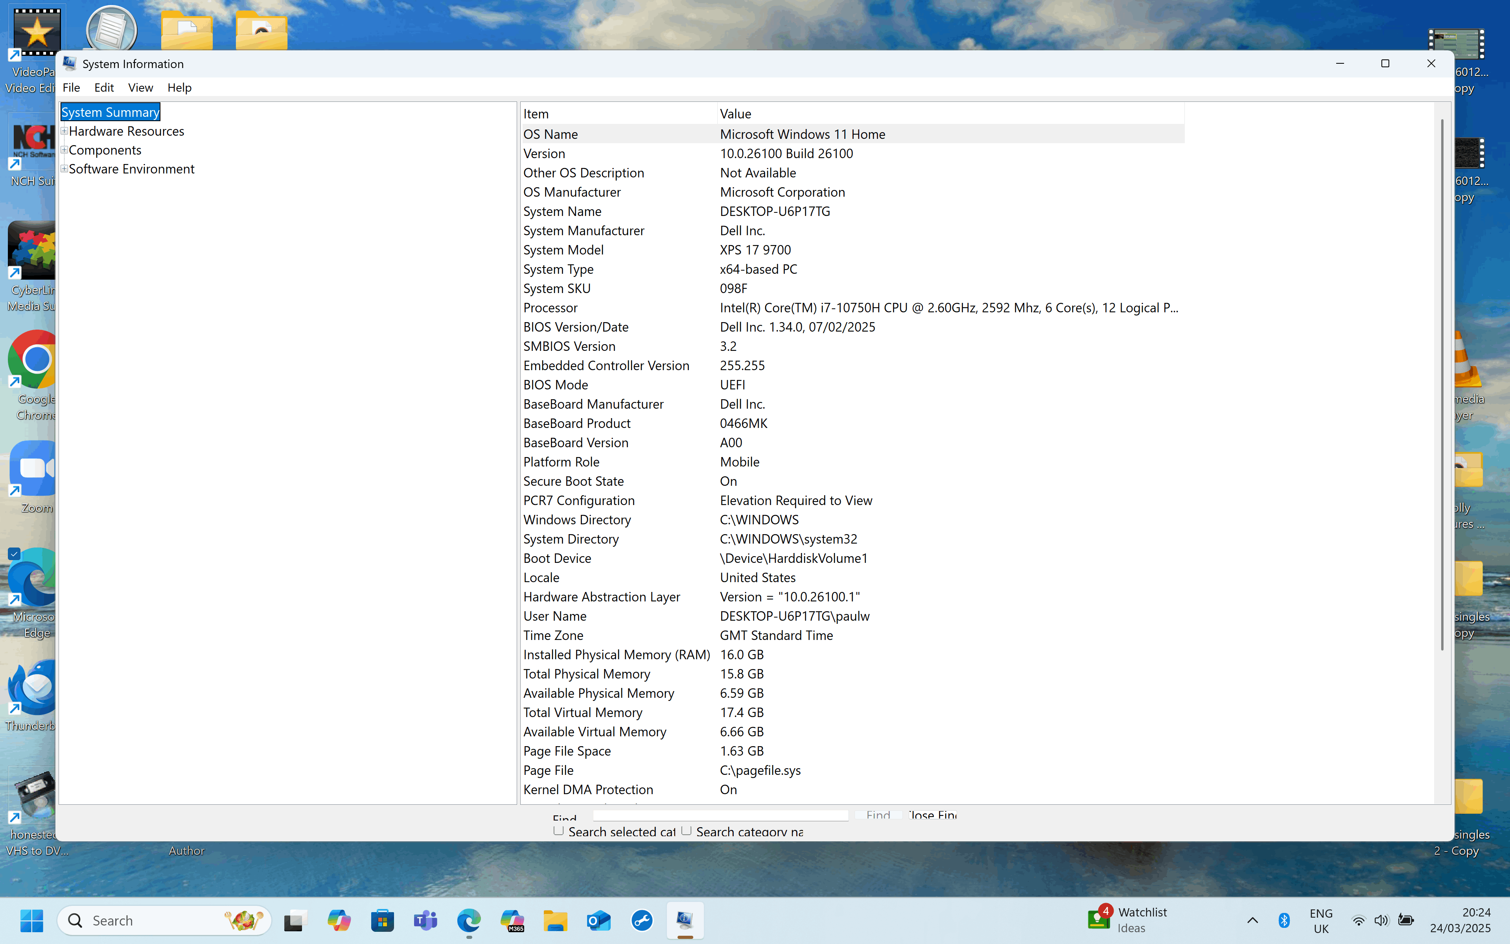Open Microsoft Store from the taskbar
Image resolution: width=1510 pixels, height=944 pixels.
382,920
